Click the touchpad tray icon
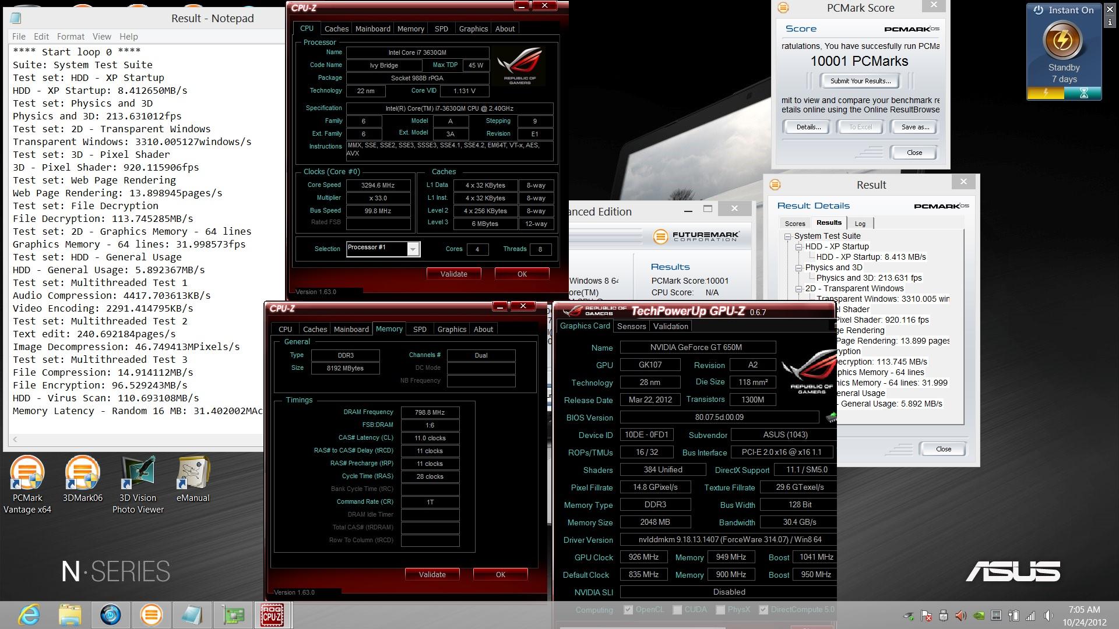 (x=996, y=616)
